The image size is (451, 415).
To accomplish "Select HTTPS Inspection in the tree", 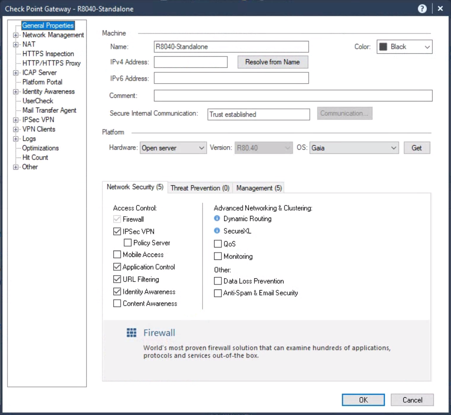I will (x=48, y=54).
